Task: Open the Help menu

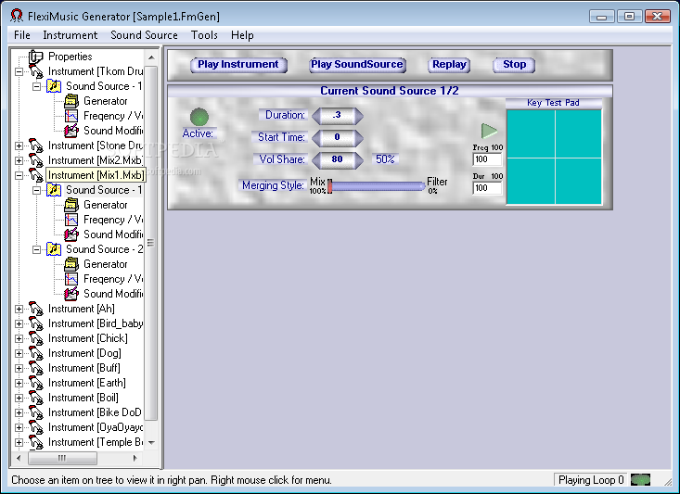Action: [x=242, y=35]
